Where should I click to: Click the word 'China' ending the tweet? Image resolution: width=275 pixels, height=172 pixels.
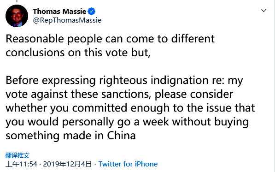pyautogui.click(x=121, y=136)
